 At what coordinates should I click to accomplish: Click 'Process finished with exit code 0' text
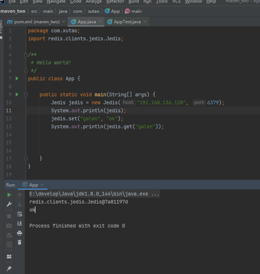(77, 226)
